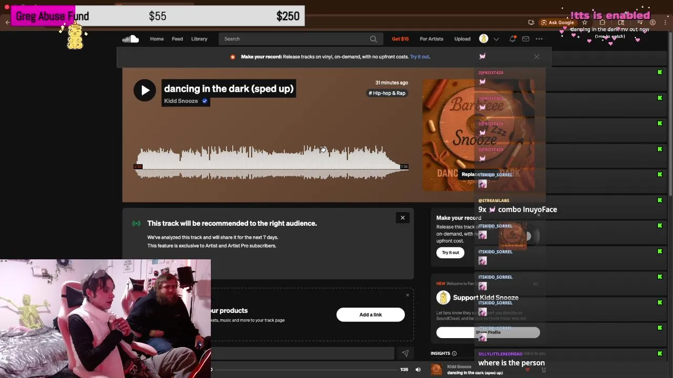Screen dimensions: 673x378
Task: Show the Insights info icon tooltip
Action: coord(454,353)
